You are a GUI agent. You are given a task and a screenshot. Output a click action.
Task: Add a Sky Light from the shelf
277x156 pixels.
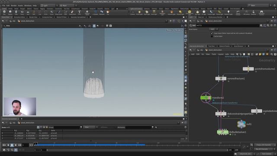pyautogui.click(x=198, y=13)
